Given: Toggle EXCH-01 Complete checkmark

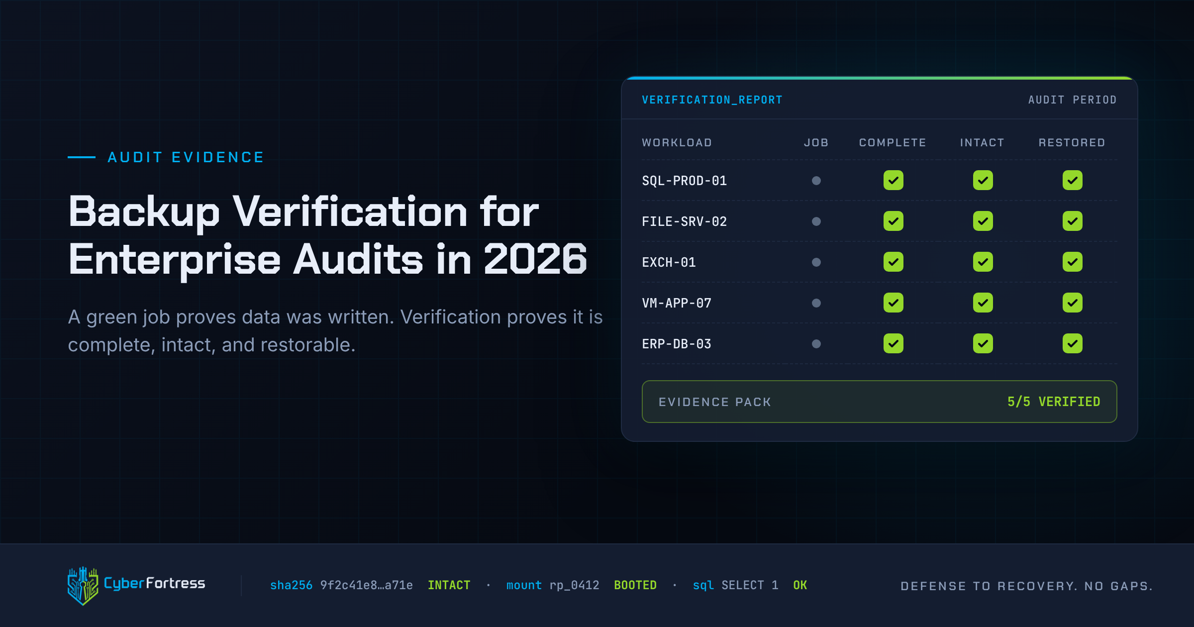Looking at the screenshot, I should [x=894, y=262].
